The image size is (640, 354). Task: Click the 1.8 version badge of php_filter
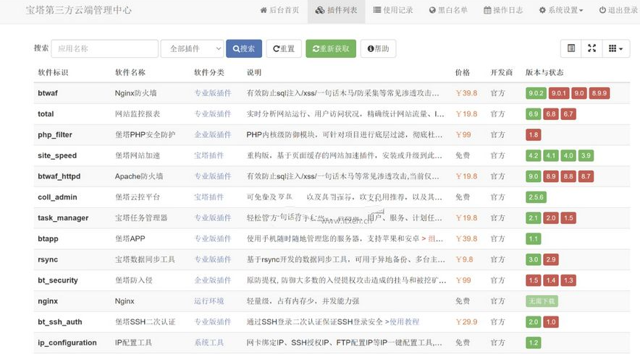534,134
